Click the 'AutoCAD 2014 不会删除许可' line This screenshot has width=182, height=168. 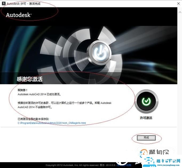coord(35,107)
